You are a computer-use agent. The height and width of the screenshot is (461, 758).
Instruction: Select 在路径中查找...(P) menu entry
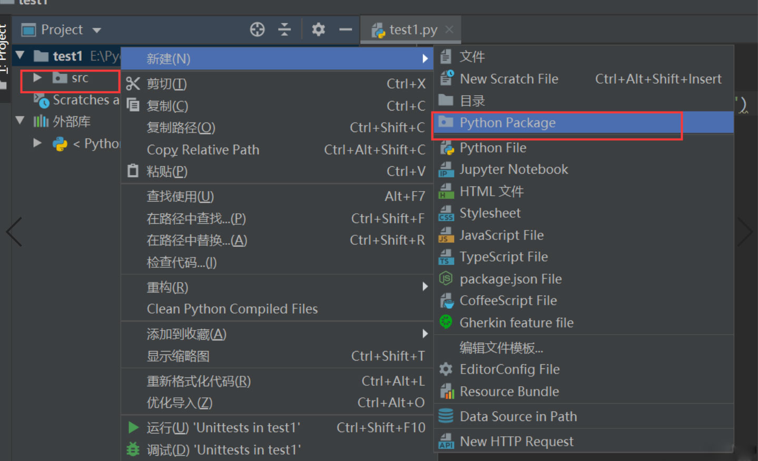[x=277, y=218]
